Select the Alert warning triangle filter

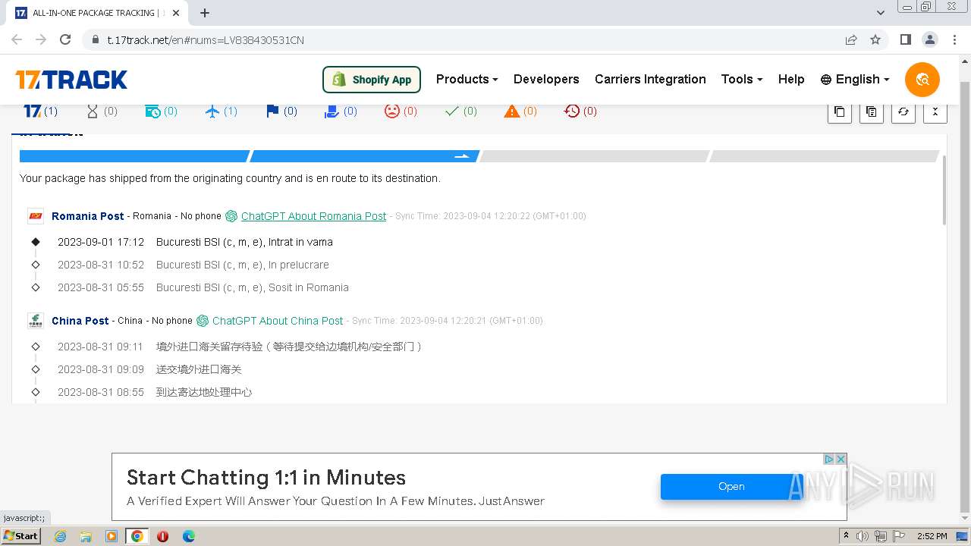[520, 111]
